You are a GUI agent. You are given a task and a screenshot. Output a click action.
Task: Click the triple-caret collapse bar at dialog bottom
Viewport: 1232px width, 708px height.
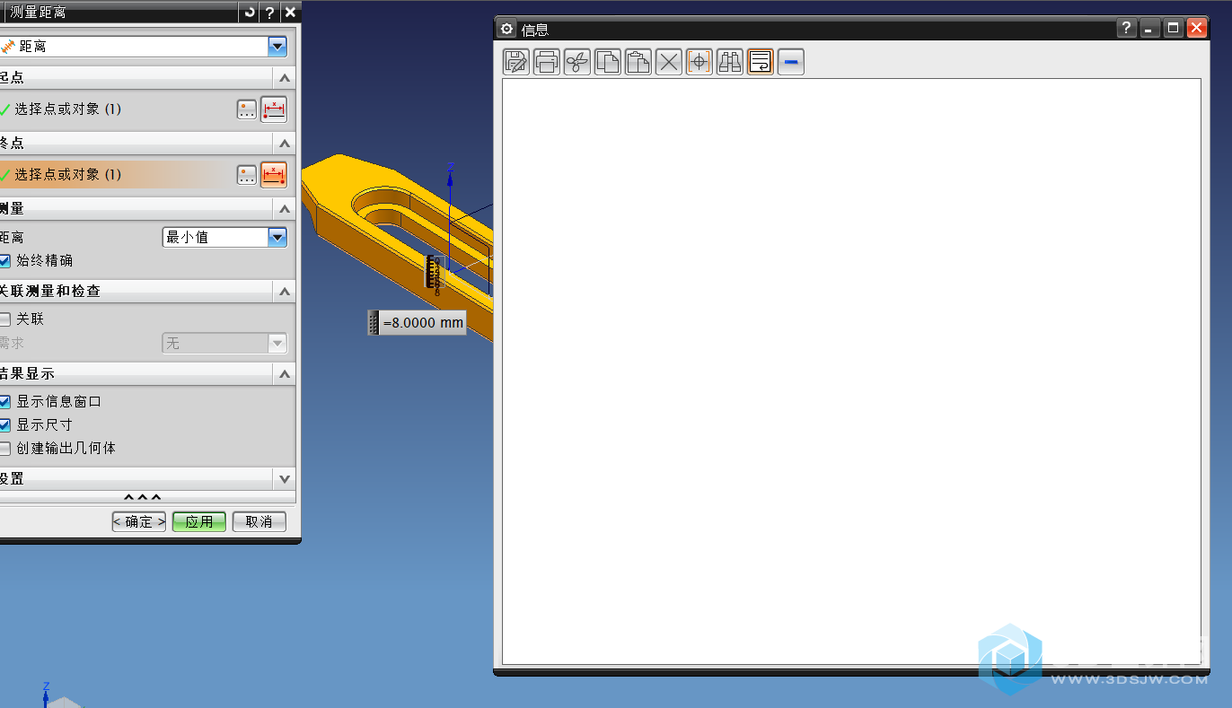(143, 497)
